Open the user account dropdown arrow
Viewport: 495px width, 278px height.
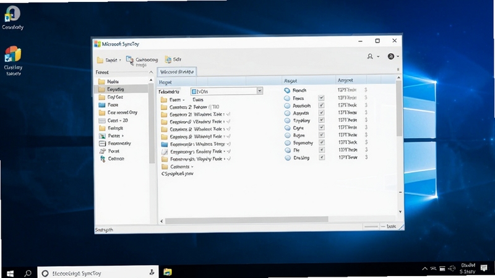[x=378, y=57]
